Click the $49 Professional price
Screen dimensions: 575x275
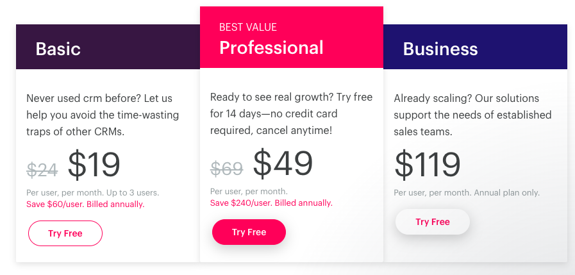click(x=283, y=163)
